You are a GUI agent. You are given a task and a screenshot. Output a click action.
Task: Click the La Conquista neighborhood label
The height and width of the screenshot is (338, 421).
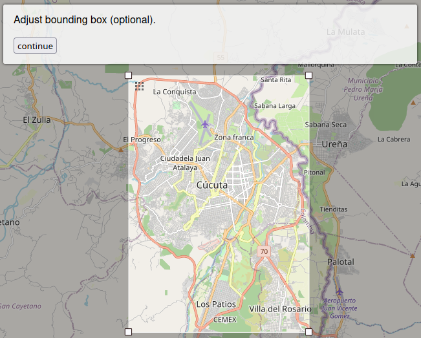(x=174, y=92)
